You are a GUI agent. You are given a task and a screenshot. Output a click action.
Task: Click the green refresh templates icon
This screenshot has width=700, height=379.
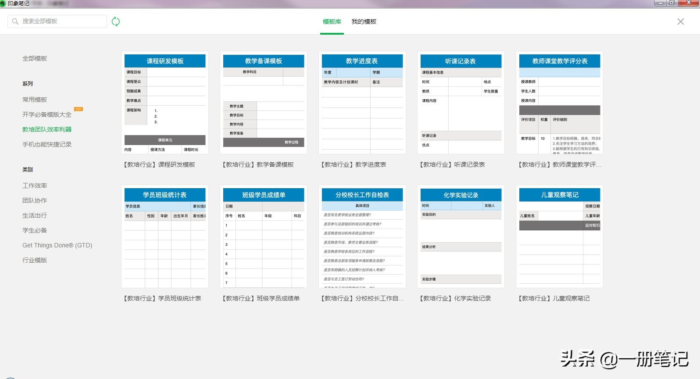(116, 21)
